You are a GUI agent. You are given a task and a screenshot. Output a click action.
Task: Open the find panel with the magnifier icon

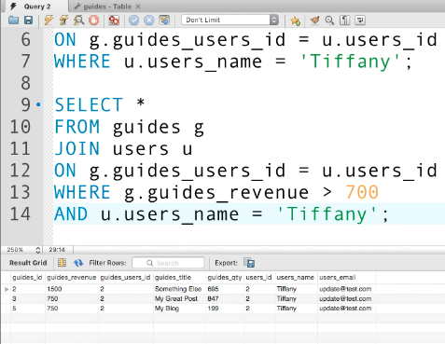pyautogui.click(x=329, y=21)
